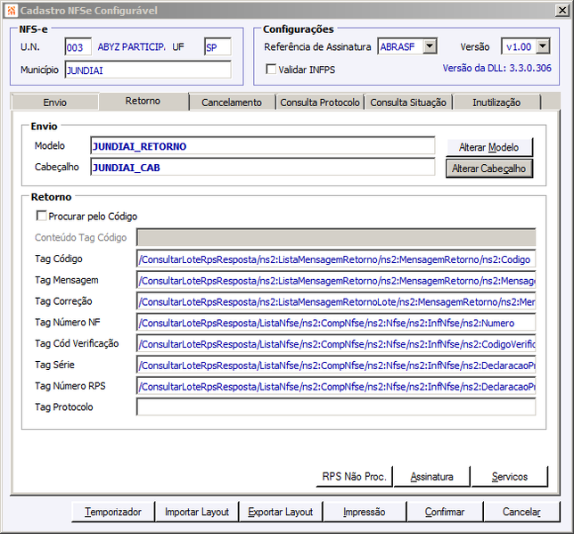Open RPS Não Proc. settings
Screen dimensions: 574x534
[354, 476]
